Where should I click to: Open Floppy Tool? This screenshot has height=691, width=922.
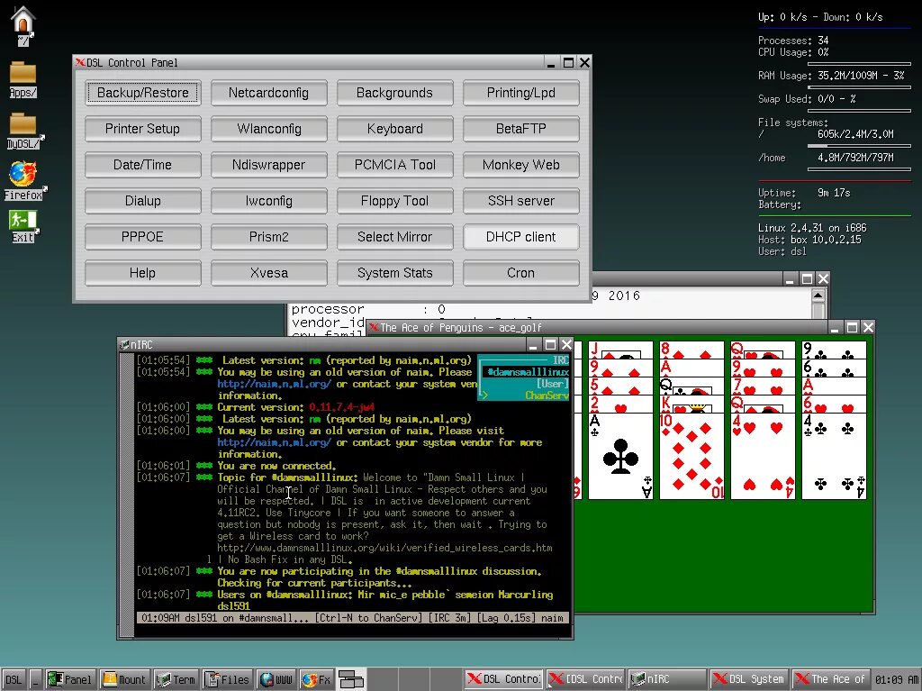point(394,201)
